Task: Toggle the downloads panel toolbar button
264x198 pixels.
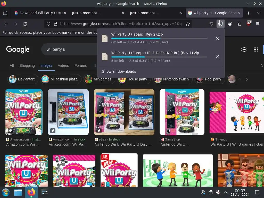Action: (221, 24)
